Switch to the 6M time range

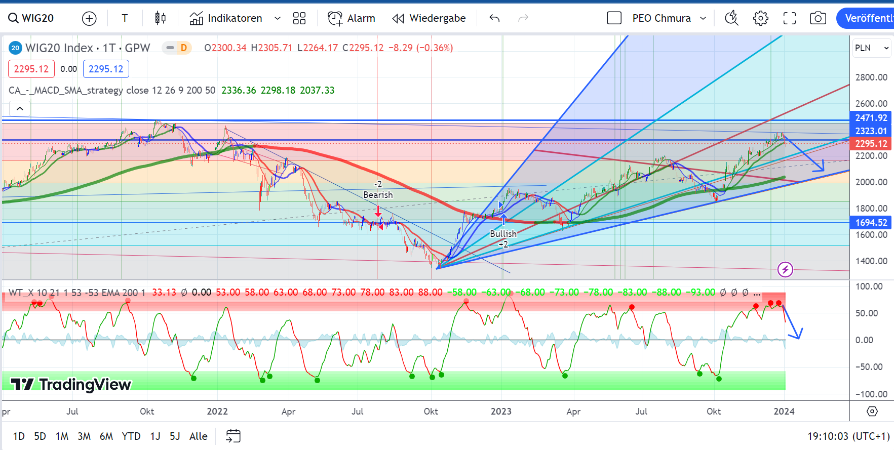106,436
